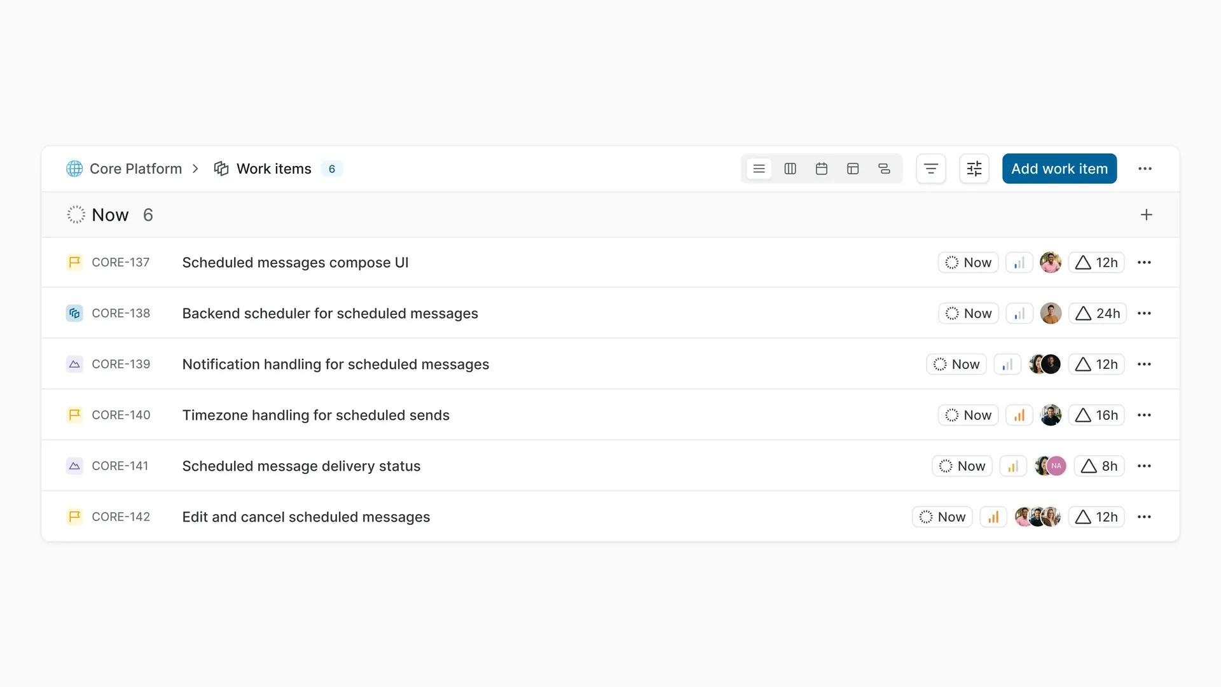Open 12h estimate of CORE-137
This screenshot has width=1221, height=687.
pos(1096,263)
